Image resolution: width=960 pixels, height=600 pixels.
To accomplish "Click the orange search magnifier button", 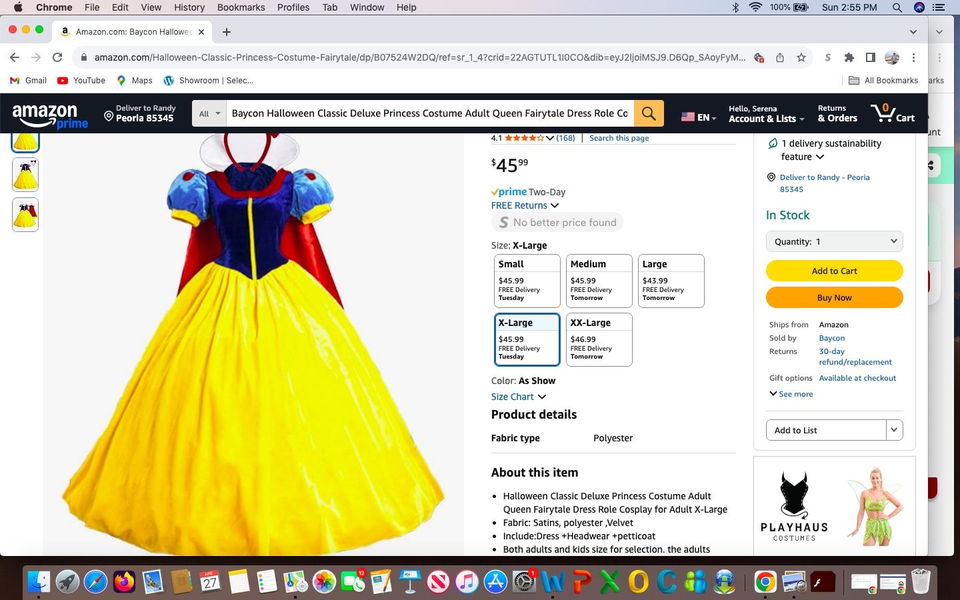I will tap(649, 113).
